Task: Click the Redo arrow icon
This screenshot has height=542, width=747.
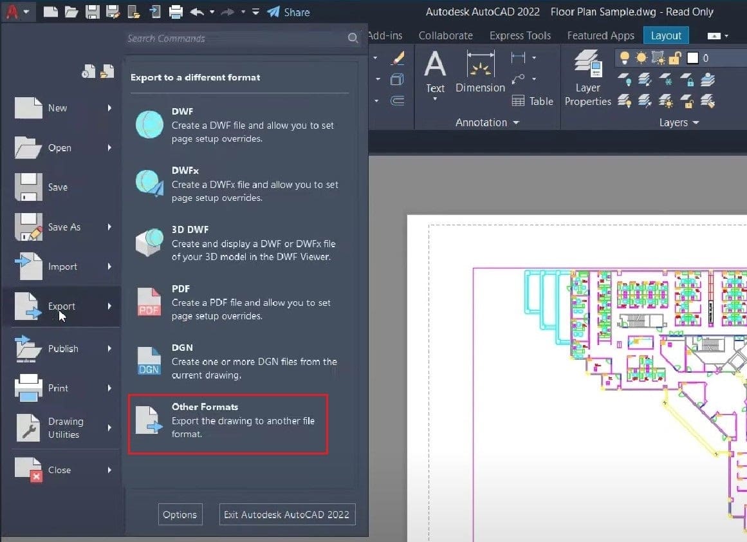Action: (x=228, y=12)
